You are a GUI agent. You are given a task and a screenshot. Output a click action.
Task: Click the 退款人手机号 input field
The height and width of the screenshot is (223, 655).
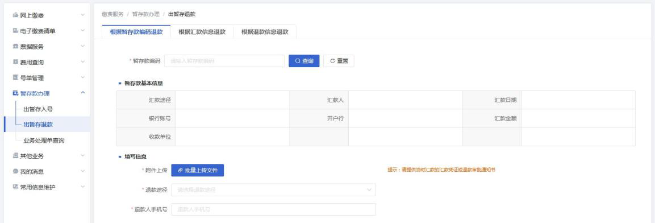274,209
